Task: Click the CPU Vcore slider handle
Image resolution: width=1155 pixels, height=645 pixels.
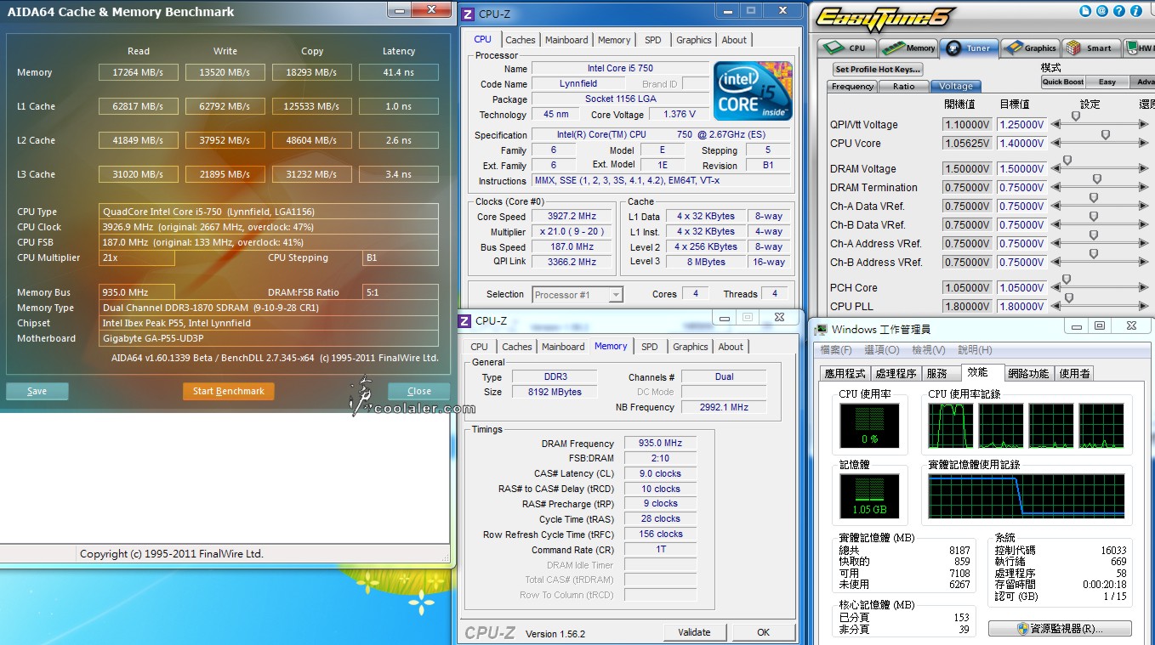Action: [1106, 135]
